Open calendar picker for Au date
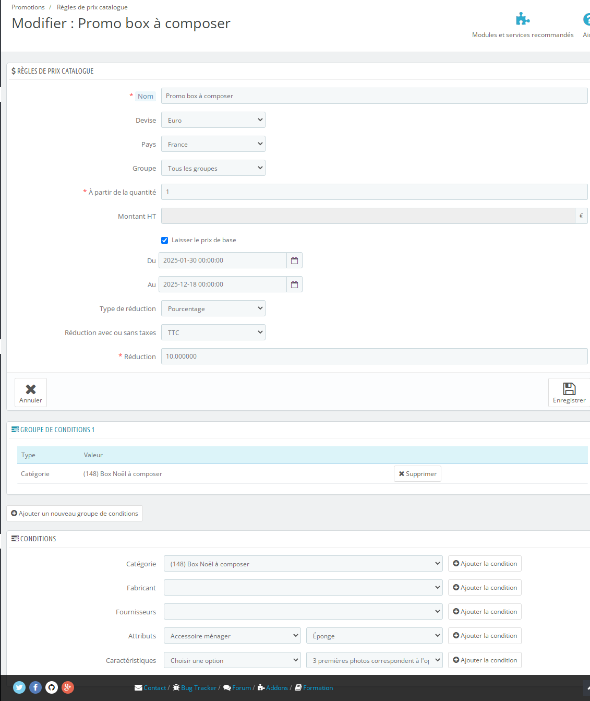The height and width of the screenshot is (701, 590). [x=295, y=284]
